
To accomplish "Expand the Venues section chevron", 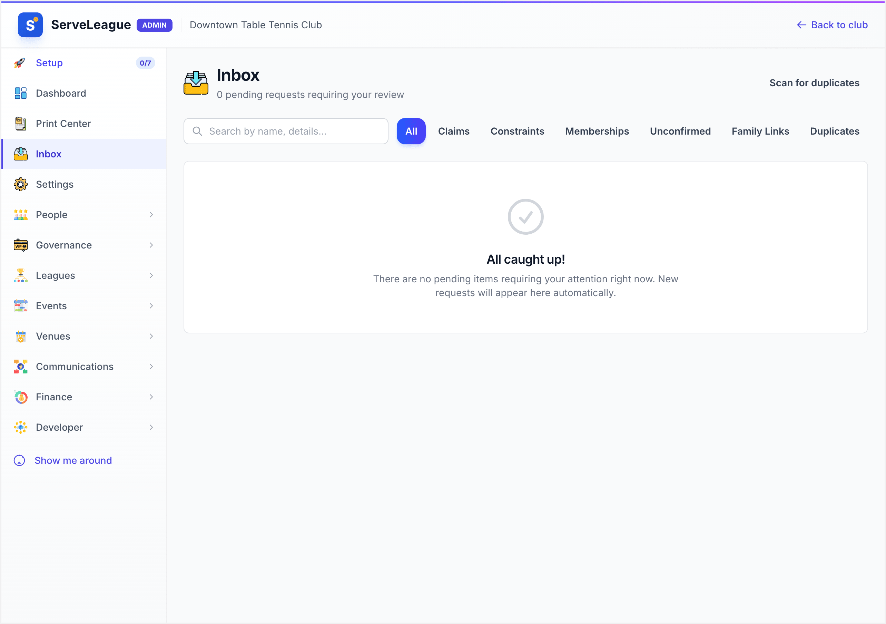I will click(x=151, y=336).
